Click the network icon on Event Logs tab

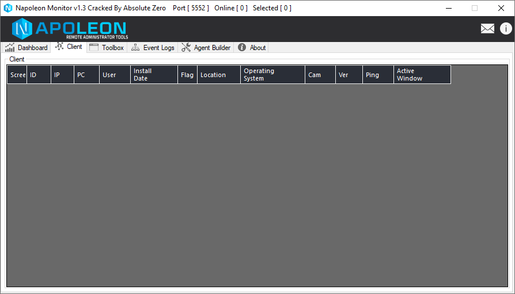point(135,48)
